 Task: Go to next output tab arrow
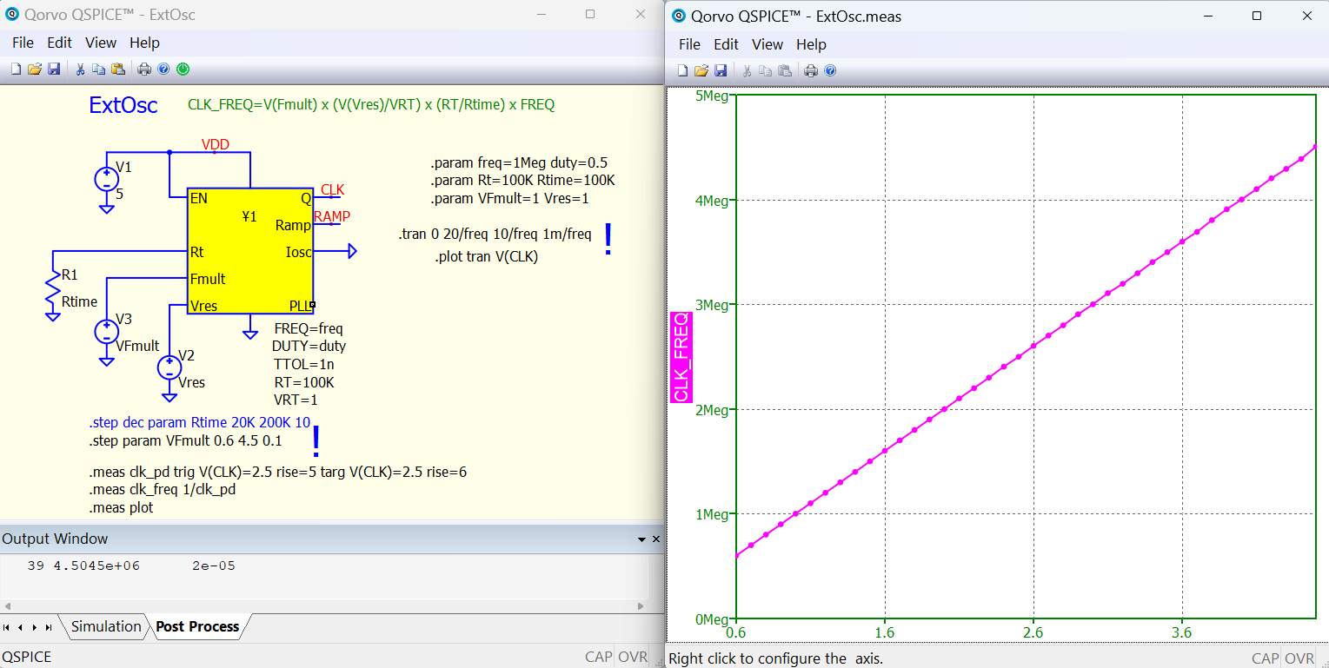click(35, 627)
